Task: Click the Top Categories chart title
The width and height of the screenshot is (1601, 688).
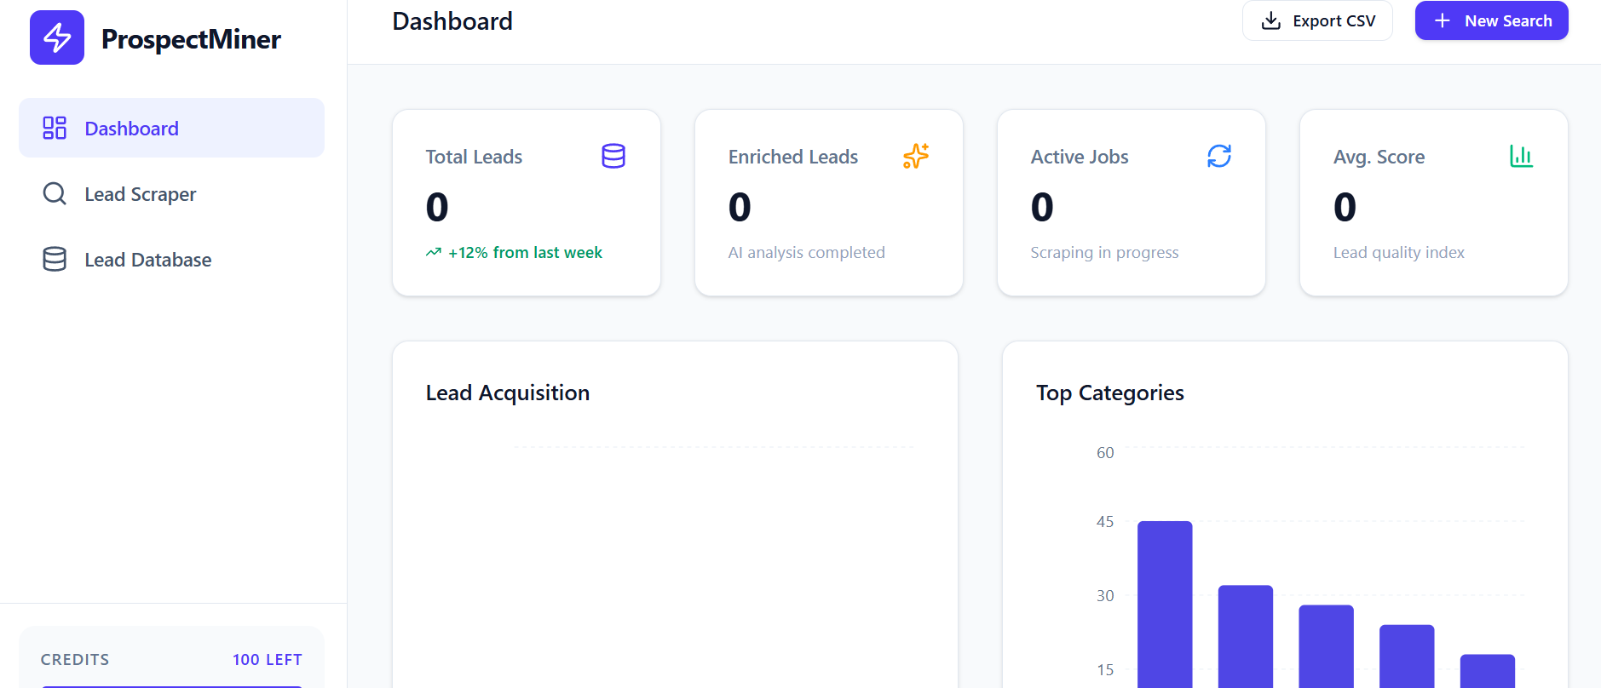Action: [x=1110, y=393]
